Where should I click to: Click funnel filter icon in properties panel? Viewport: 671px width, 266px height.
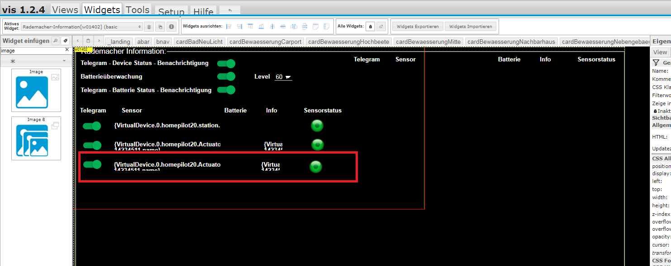(x=656, y=63)
